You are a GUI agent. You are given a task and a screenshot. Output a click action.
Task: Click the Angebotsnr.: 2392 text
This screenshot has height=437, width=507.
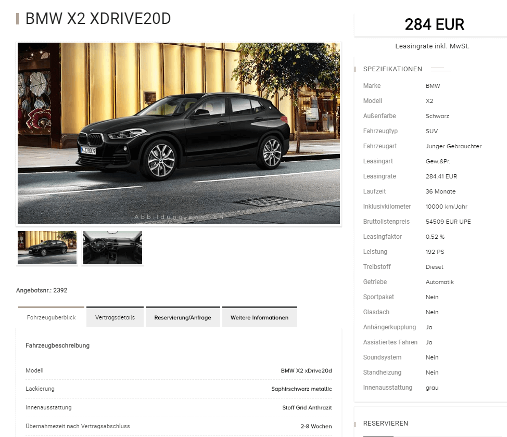click(42, 290)
